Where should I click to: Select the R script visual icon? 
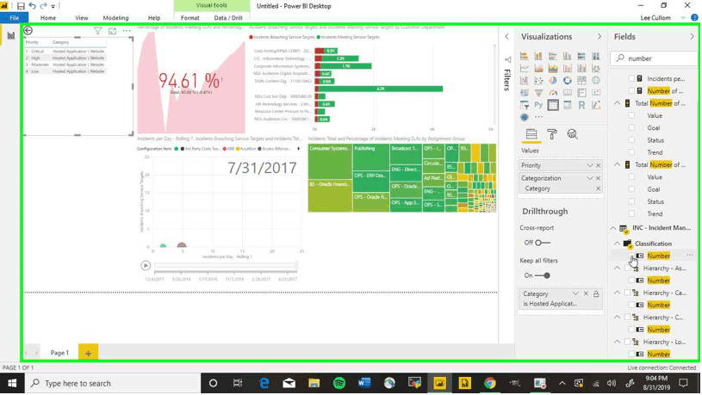(x=581, y=105)
